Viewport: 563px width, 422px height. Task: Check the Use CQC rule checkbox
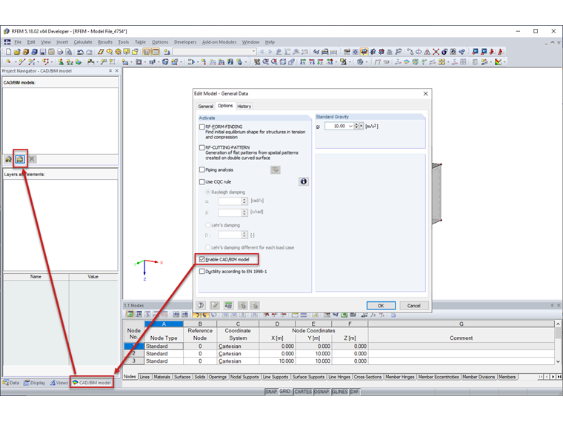point(201,181)
